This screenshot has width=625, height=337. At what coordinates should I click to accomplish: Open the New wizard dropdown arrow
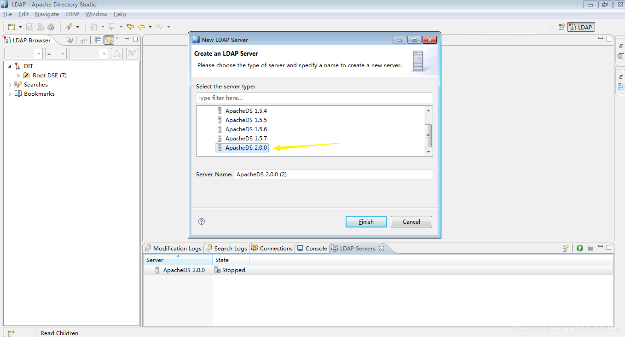point(19,27)
